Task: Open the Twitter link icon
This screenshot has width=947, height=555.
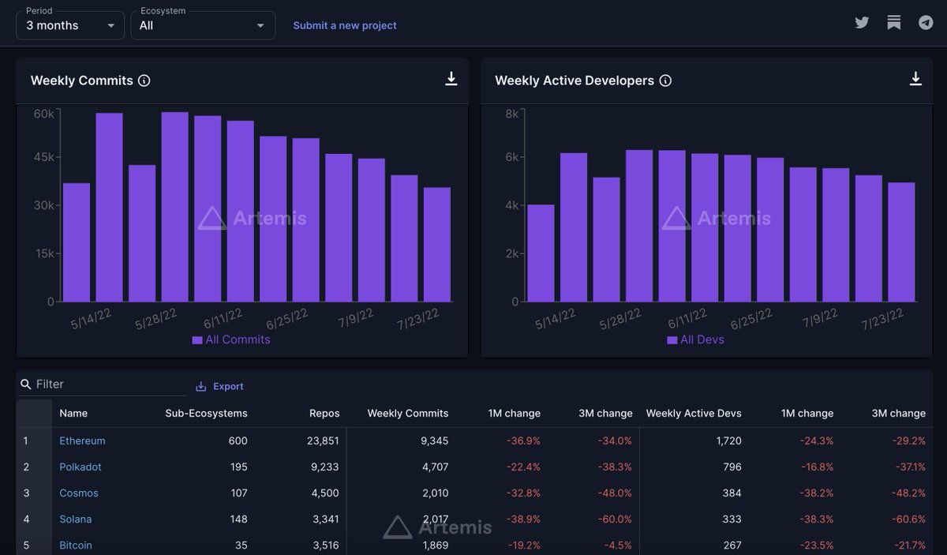Action: point(862,23)
